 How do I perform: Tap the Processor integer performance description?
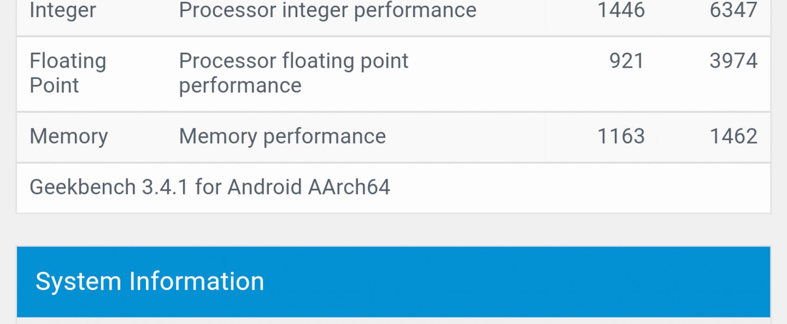coord(328,10)
